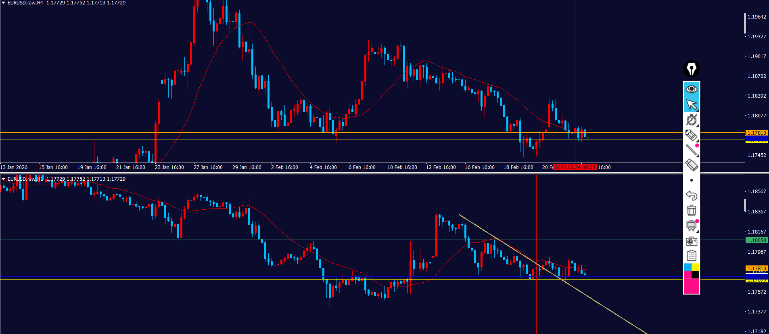
Task: Pick the yellow color swatch
Action: click(696, 267)
